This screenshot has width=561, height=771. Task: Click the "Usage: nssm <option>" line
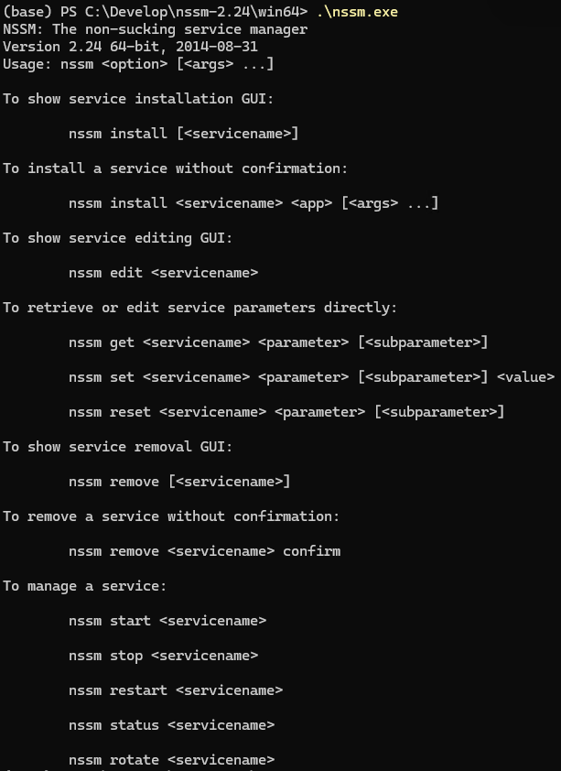138,64
